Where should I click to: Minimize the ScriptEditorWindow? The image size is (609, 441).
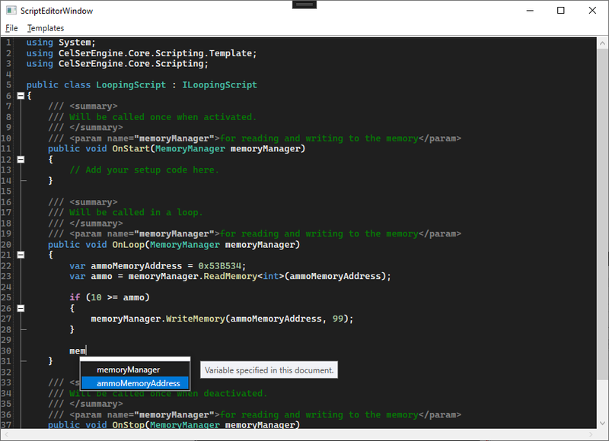(x=526, y=11)
